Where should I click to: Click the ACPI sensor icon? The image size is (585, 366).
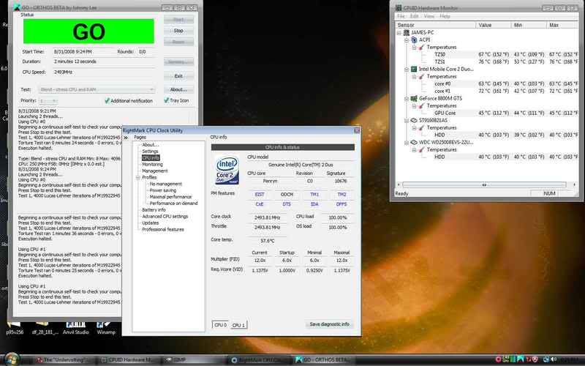[x=414, y=40]
